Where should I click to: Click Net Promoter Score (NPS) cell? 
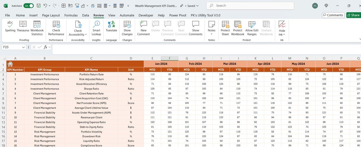[91, 103]
